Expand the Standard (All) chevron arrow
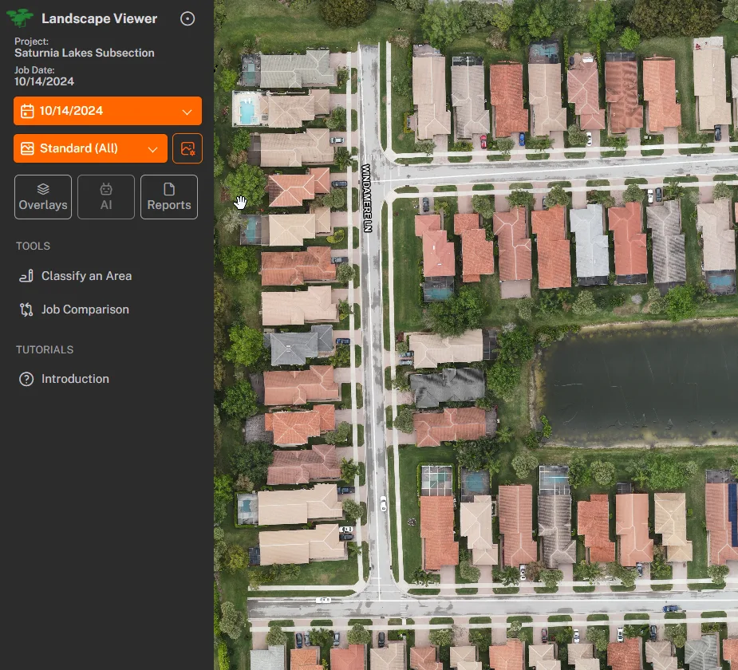Image resolution: width=738 pixels, height=670 pixels. 152,150
